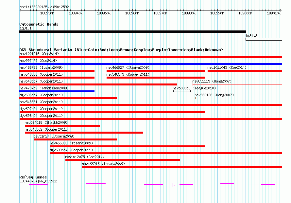
Task: Select dgv696n54 (Cooper2011) variant
Action: click(68, 98)
